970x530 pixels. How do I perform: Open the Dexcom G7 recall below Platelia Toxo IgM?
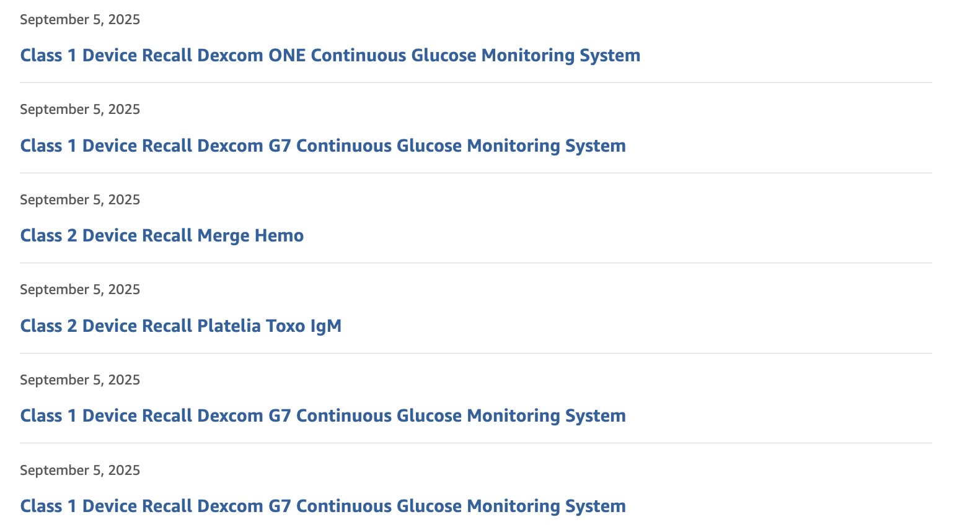point(323,415)
